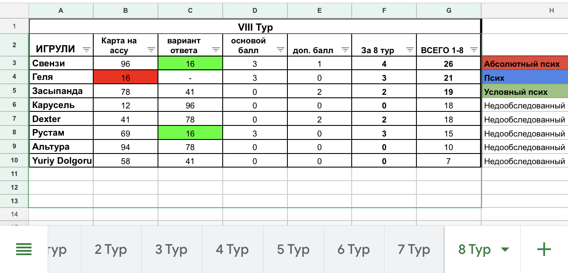Screen dimensions: 568x273
Task: Select the Абсолютный псих red cell
Action: [525, 64]
